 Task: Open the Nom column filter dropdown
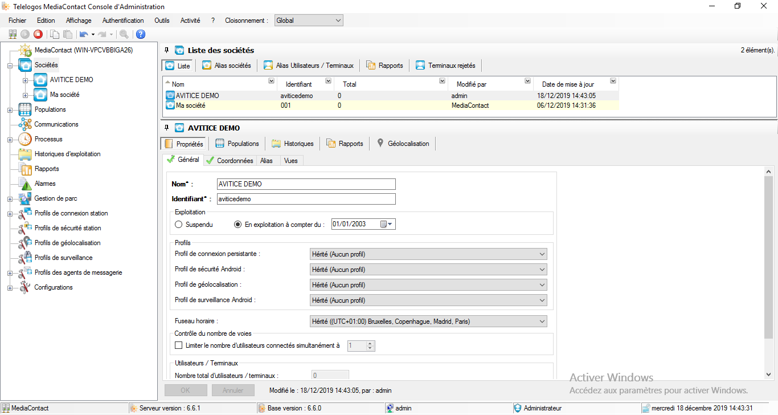pyautogui.click(x=271, y=81)
